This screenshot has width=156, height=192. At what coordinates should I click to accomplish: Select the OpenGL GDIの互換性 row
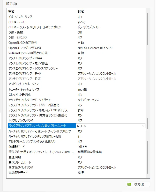point(77,43)
